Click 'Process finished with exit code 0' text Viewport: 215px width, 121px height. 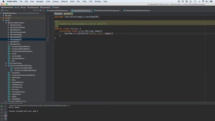click(x=23, y=111)
